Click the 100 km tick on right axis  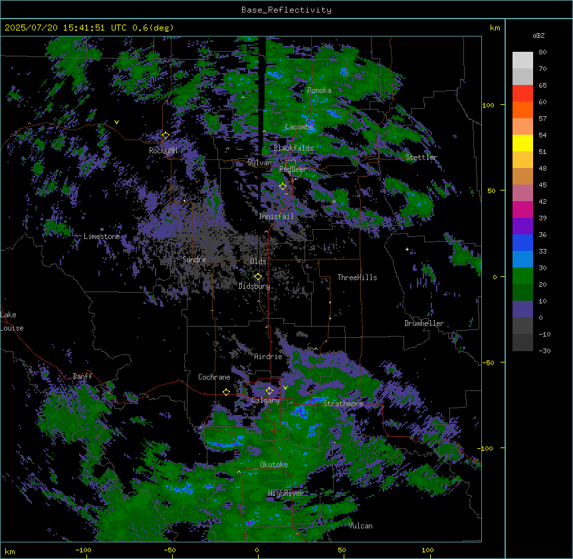tap(488, 105)
